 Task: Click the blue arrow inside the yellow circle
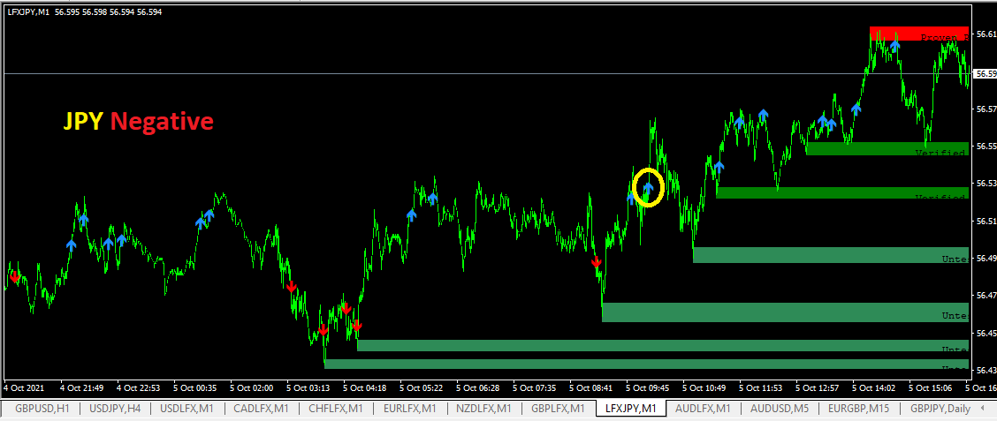649,187
